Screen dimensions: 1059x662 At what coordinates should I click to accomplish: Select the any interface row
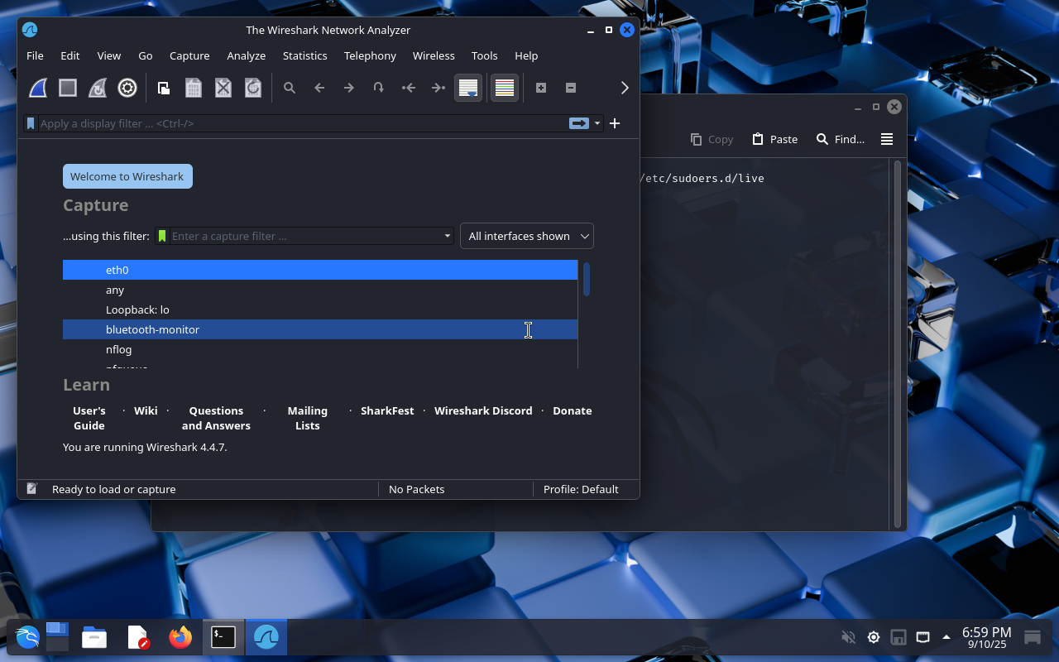point(320,290)
